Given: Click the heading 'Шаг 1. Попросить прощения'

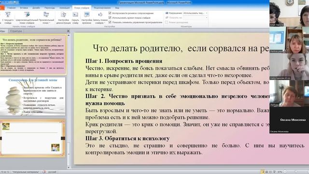Looking at the screenshot, I should point(124,61).
